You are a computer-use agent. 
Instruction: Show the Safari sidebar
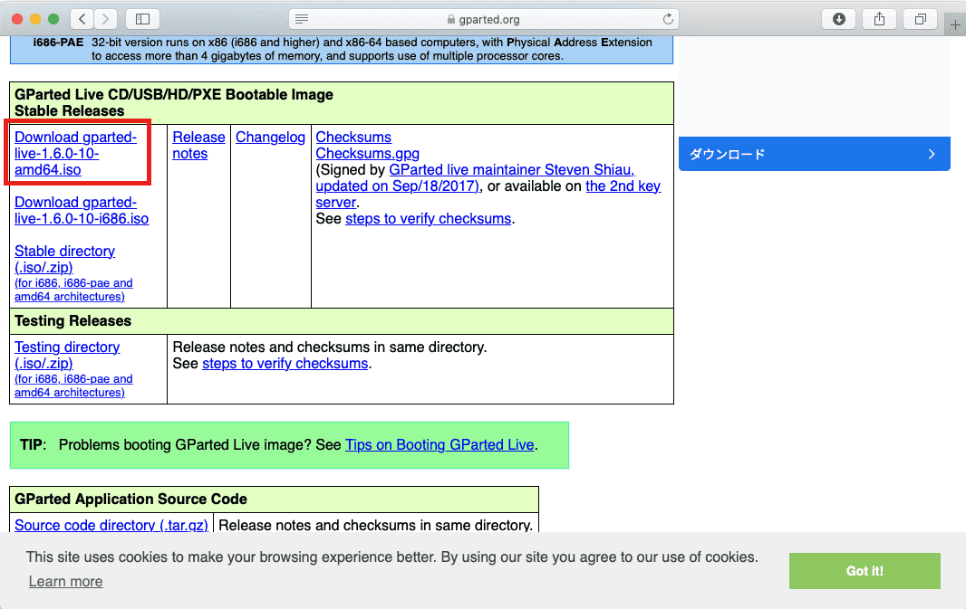[142, 19]
